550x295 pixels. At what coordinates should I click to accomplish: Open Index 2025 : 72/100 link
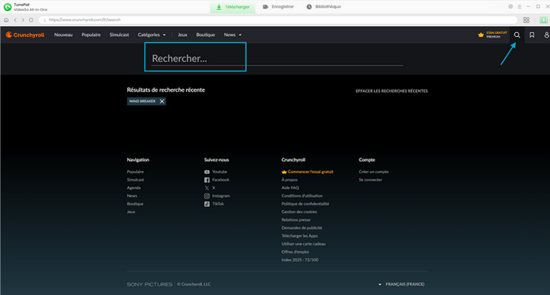(x=300, y=260)
